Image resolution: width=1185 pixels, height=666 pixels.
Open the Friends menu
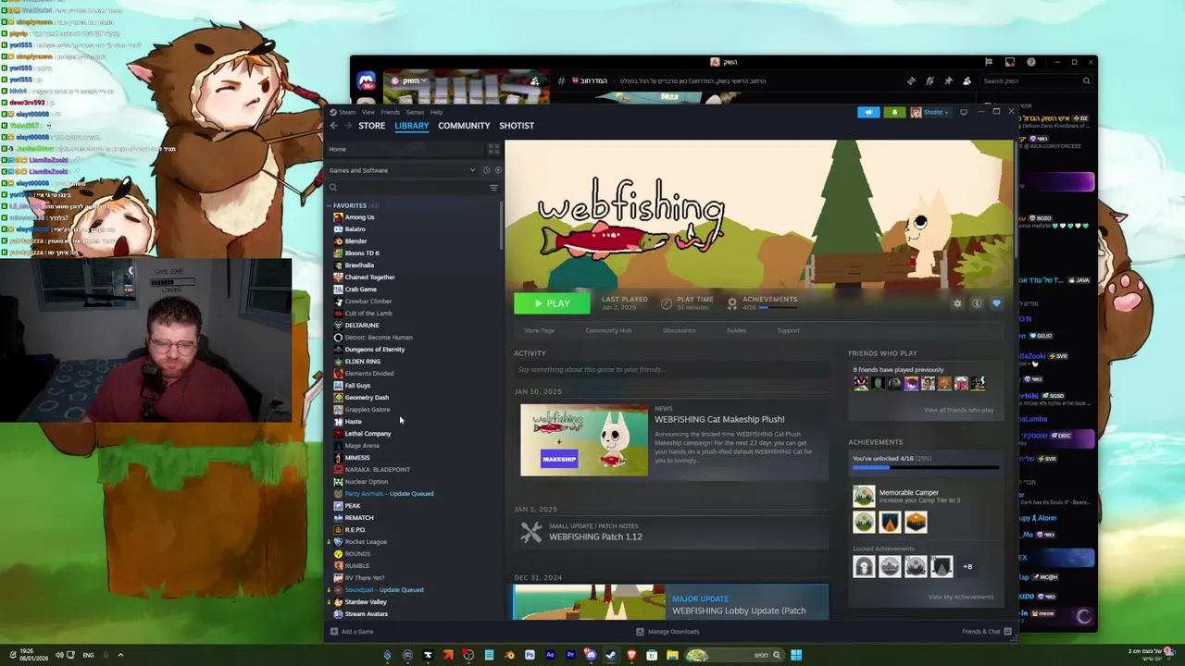click(x=391, y=112)
